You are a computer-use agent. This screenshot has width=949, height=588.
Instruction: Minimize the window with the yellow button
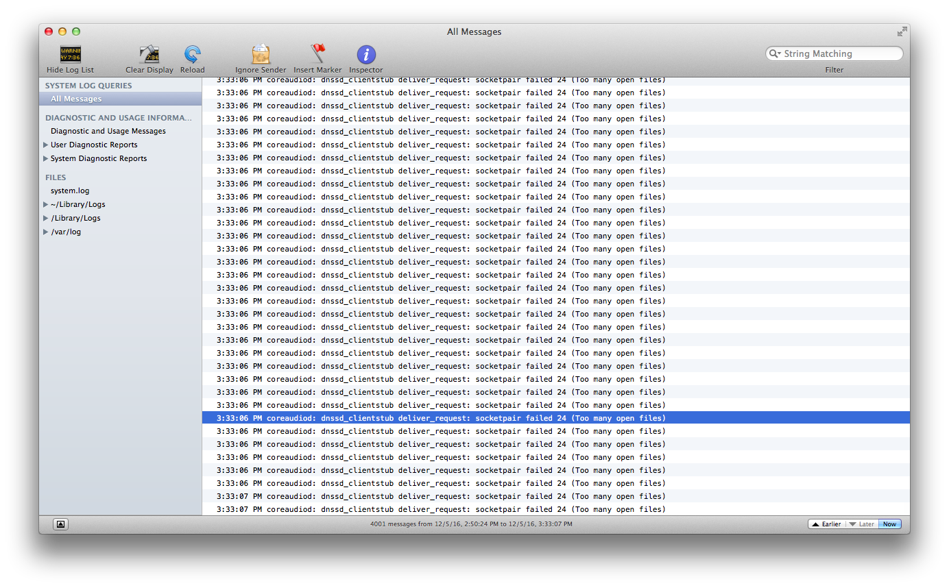(x=62, y=32)
